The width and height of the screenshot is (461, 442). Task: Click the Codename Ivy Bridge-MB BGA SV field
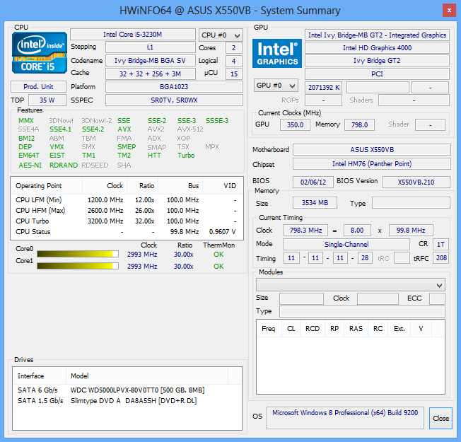(150, 61)
